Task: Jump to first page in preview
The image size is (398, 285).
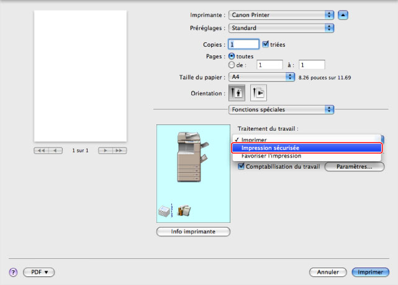Action: coord(42,151)
